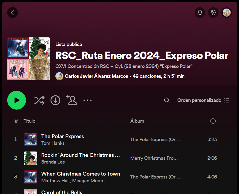Click track number 3 in the list
Viewport: 239px width, 194px height.
(x=16, y=177)
